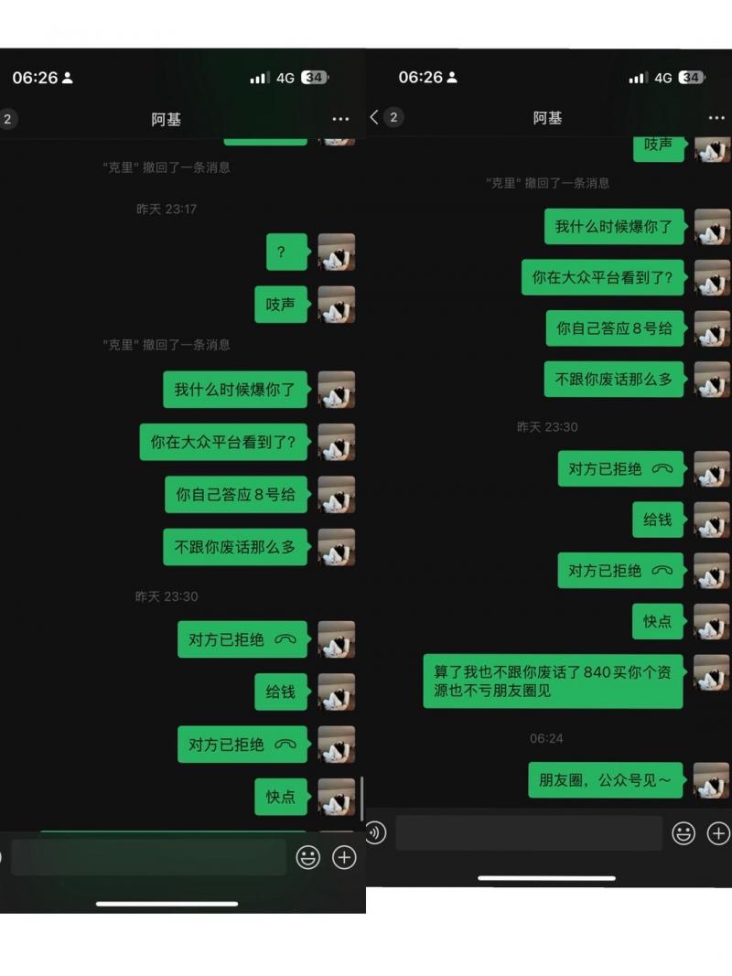732x976 pixels.
Task: Tap the first declined call message in the left chat
Action: click(x=242, y=639)
